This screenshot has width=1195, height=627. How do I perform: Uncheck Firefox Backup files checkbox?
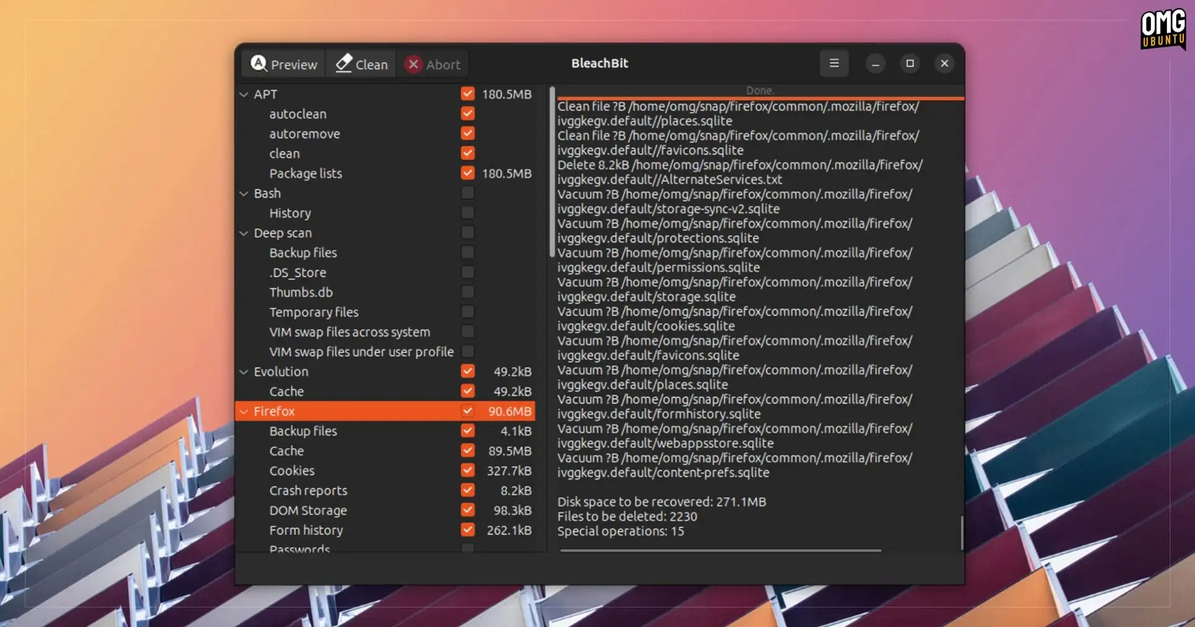[467, 431]
